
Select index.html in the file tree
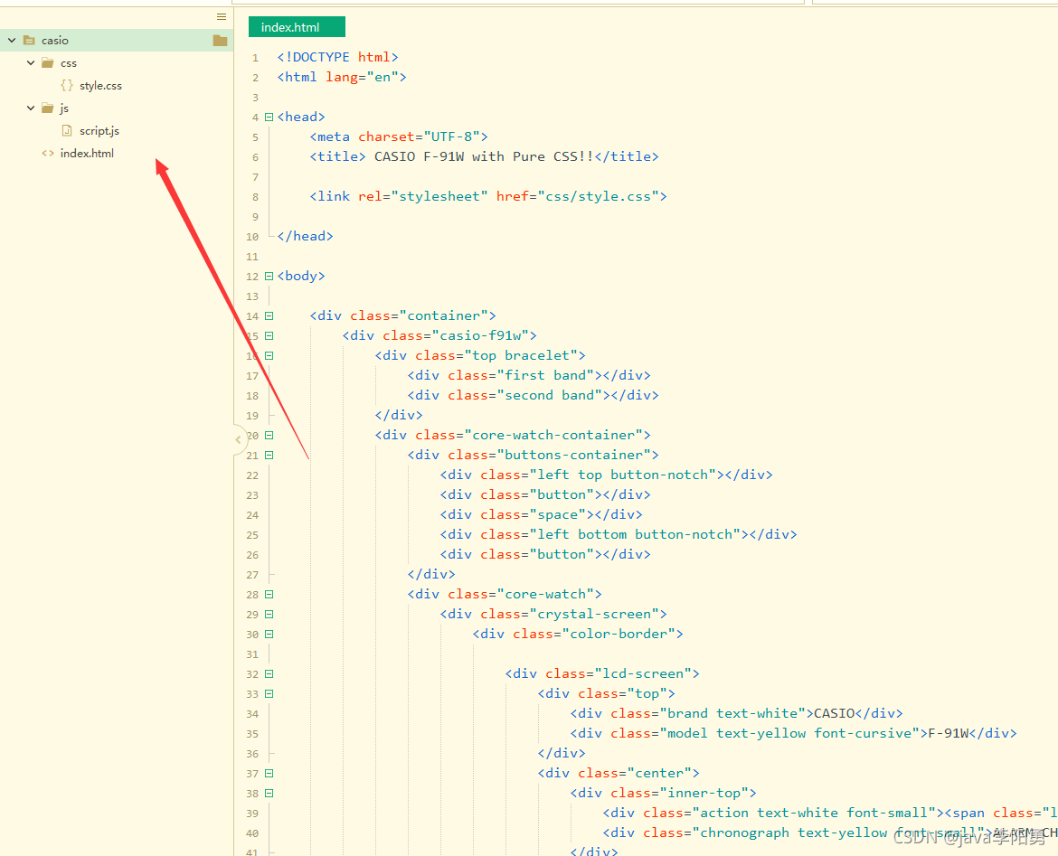click(x=87, y=153)
